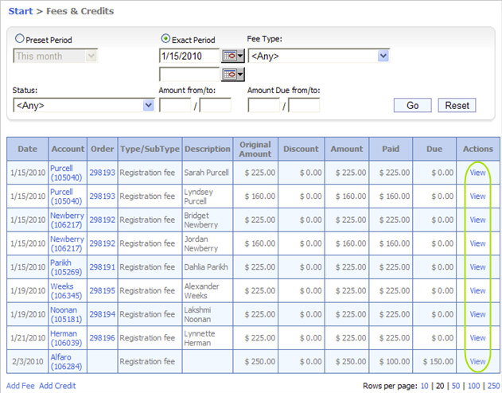Set rows per page to 250
Image resolution: width=502 pixels, height=393 pixels.
(x=494, y=386)
